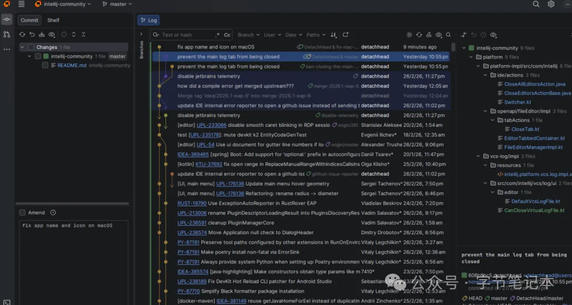Viewport: 572px width, 305px height.
Task: Collapse all nodes in Changes tree
Action: [x=84, y=34]
